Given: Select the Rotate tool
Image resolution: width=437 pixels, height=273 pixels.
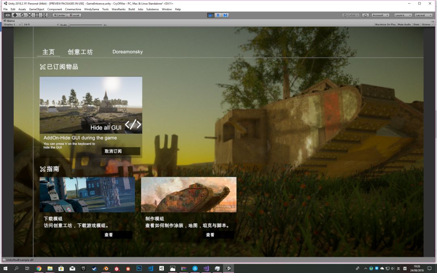Looking at the screenshot, I should click(x=22, y=15).
